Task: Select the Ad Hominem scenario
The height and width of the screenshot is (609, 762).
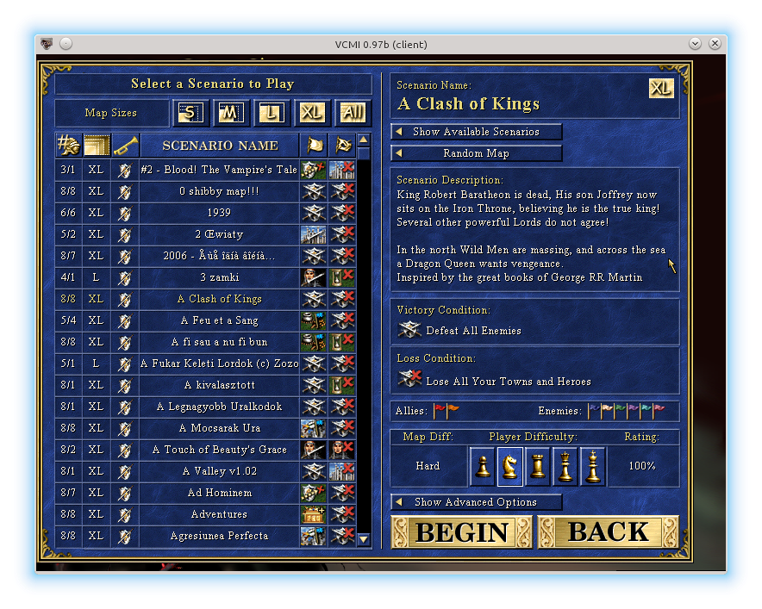Action: (219, 493)
